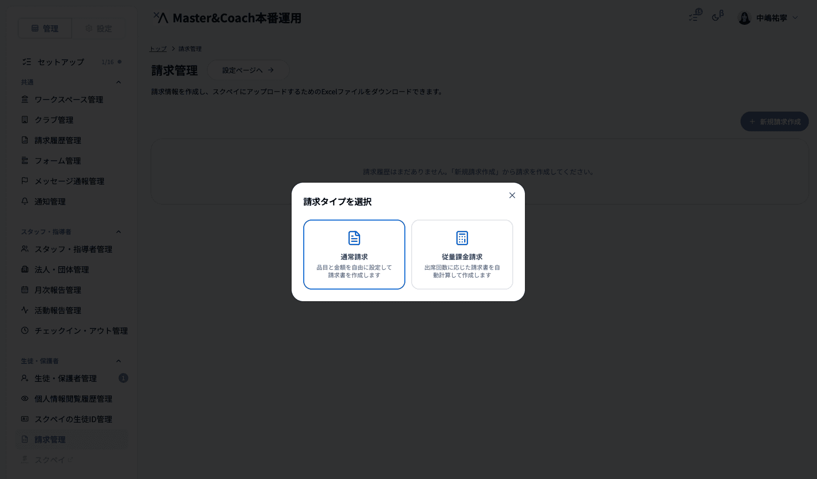The height and width of the screenshot is (479, 817).
Task: Click the calculator icon in 従量課金請求
Action: 462,238
